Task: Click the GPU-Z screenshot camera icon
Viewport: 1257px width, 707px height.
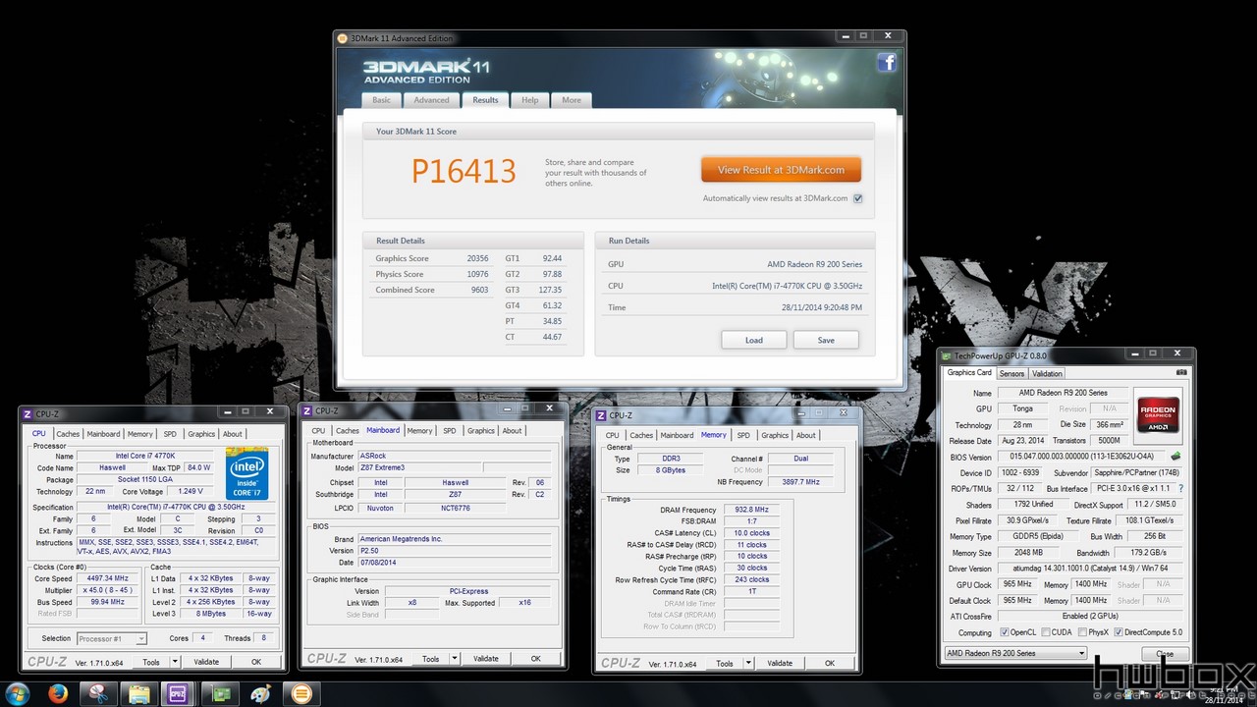Action: (x=1181, y=373)
